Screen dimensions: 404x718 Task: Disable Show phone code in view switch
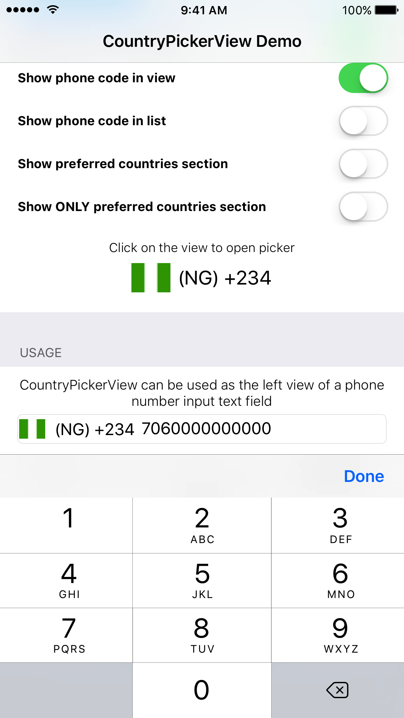point(363,78)
